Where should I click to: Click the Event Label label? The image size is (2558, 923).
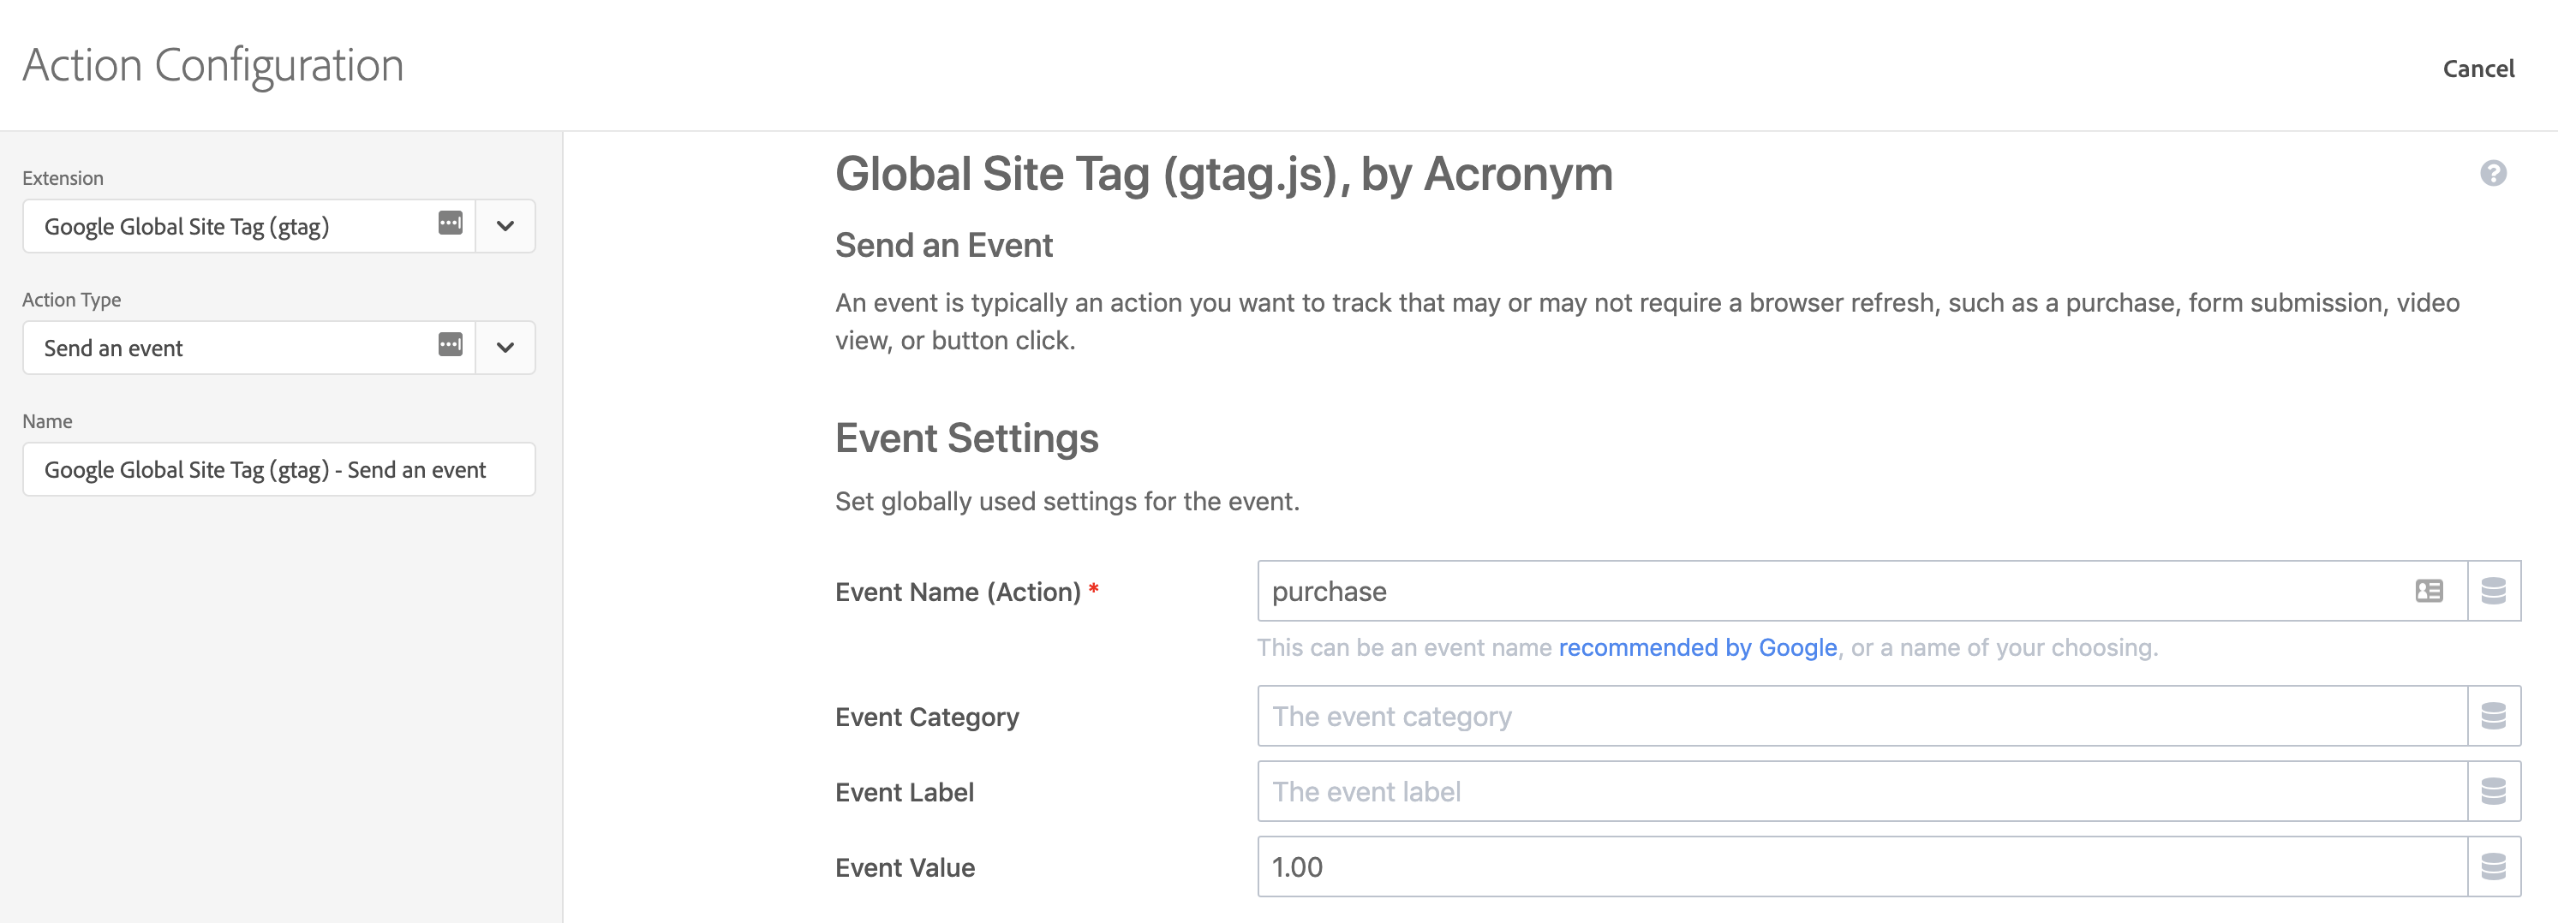(x=904, y=793)
